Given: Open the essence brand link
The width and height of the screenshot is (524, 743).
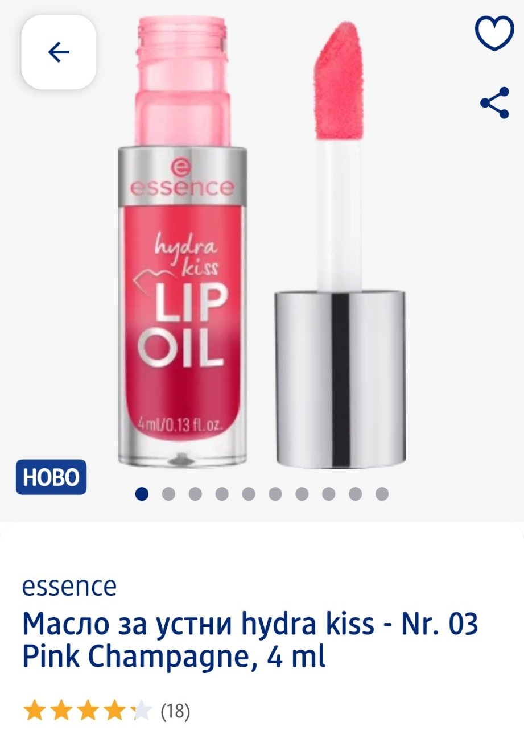Looking at the screenshot, I should tap(69, 586).
